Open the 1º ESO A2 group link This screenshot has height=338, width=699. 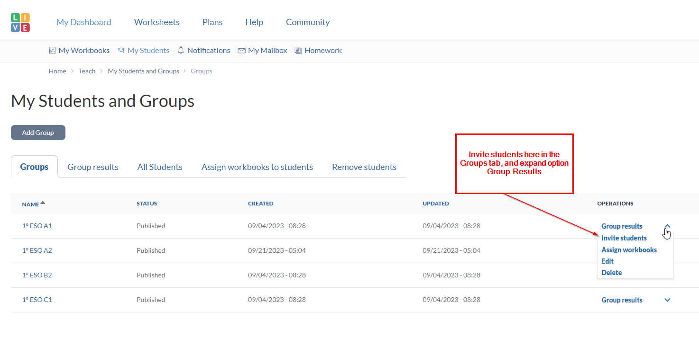(37, 250)
